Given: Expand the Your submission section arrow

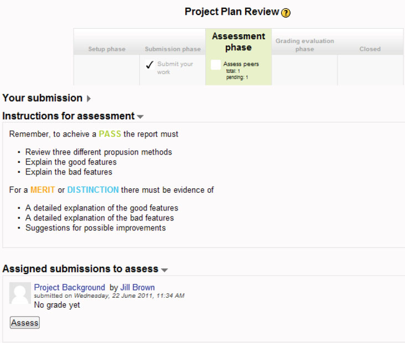Looking at the screenshot, I should point(89,99).
